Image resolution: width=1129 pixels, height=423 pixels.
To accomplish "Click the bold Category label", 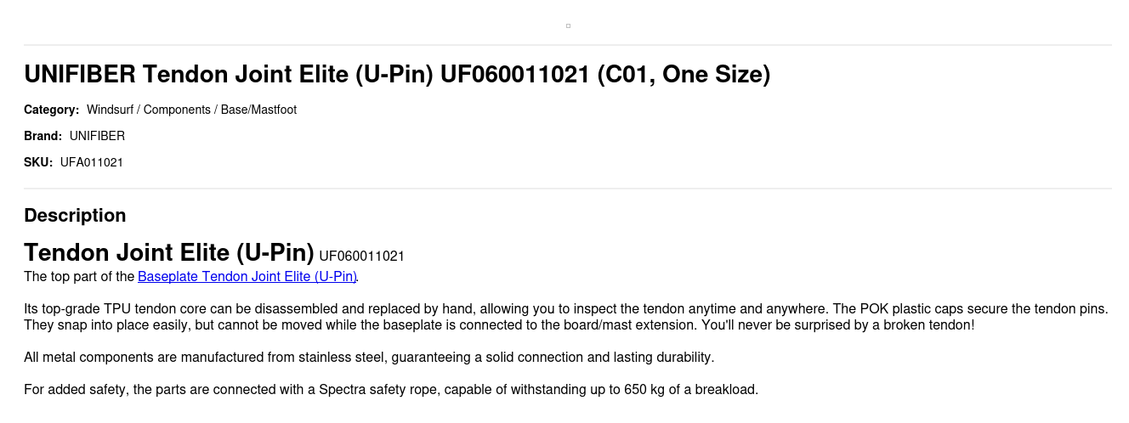I will [x=51, y=110].
